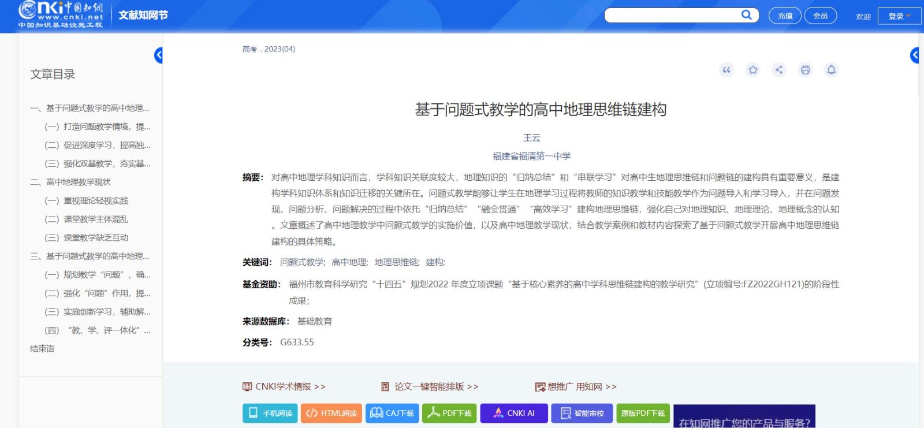
Task: Click the printer icon
Action: [x=805, y=70]
